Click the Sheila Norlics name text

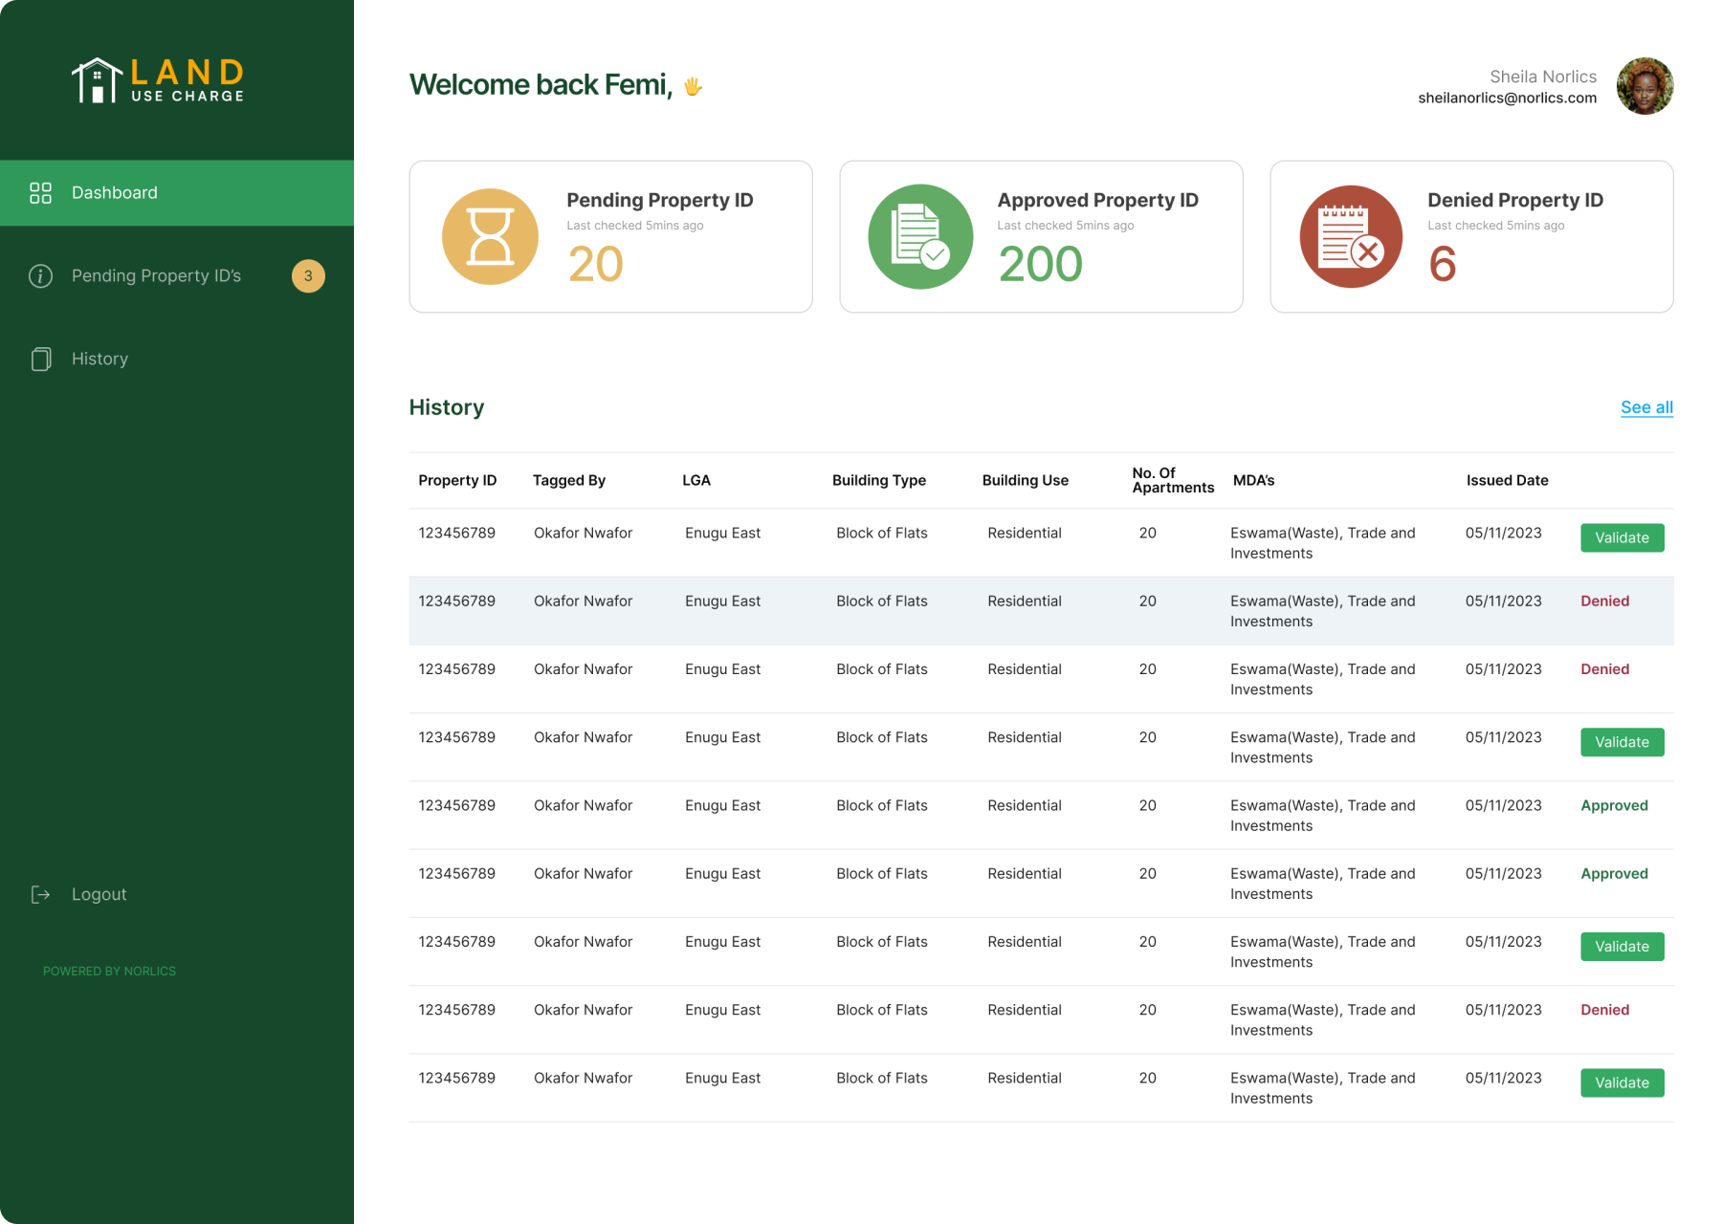pyautogui.click(x=1543, y=76)
